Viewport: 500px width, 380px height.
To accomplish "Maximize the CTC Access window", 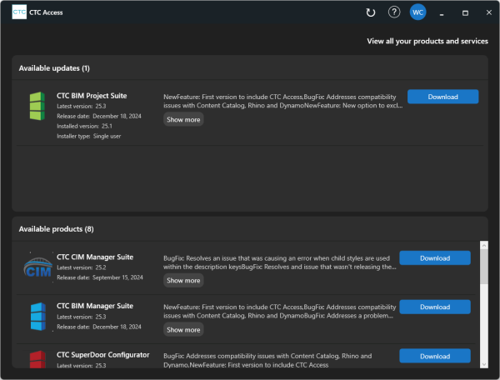I will pos(465,12).
